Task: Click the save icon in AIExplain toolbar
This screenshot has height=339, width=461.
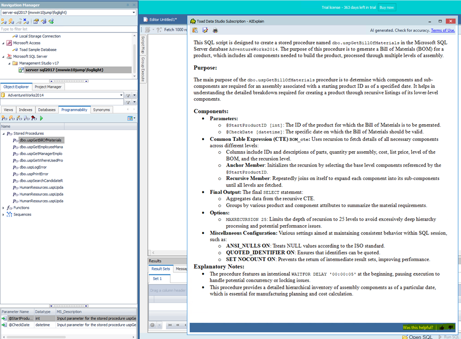Action: point(205,30)
